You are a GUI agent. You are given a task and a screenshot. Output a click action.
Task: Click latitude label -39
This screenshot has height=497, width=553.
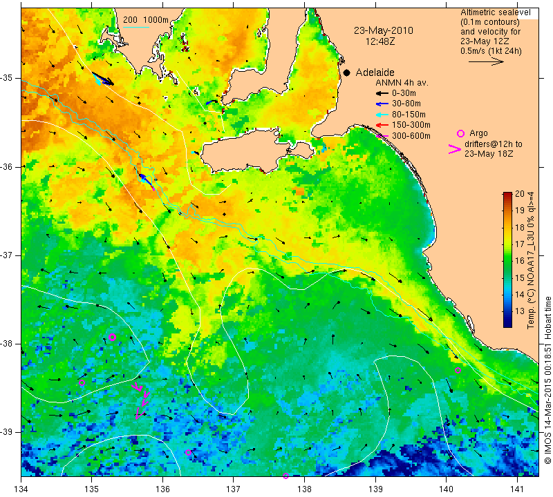coord(7,432)
